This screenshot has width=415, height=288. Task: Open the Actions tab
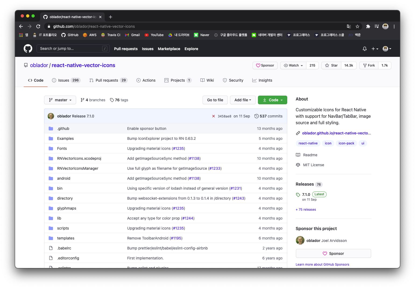tap(146, 80)
